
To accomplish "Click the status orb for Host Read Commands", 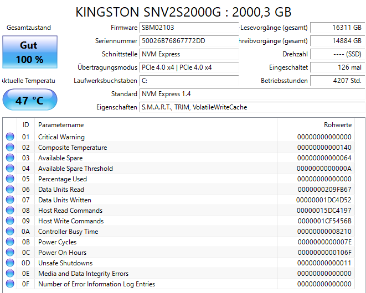I will point(10,210).
